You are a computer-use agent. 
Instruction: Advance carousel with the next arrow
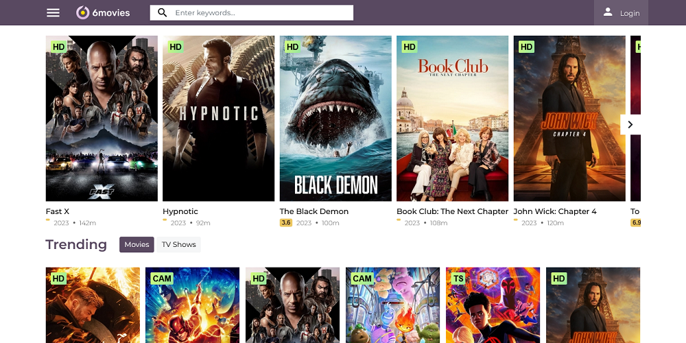click(630, 125)
